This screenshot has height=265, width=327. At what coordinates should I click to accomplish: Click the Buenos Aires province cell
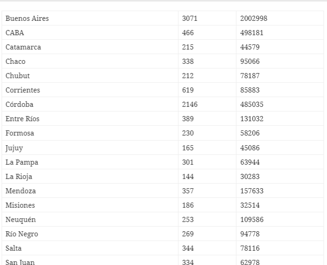tap(27, 18)
